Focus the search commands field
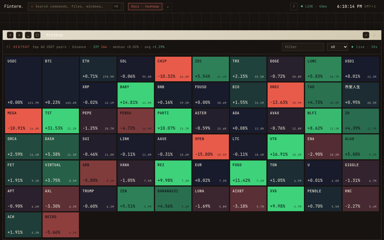The width and height of the screenshot is (384, 240). 76,7
